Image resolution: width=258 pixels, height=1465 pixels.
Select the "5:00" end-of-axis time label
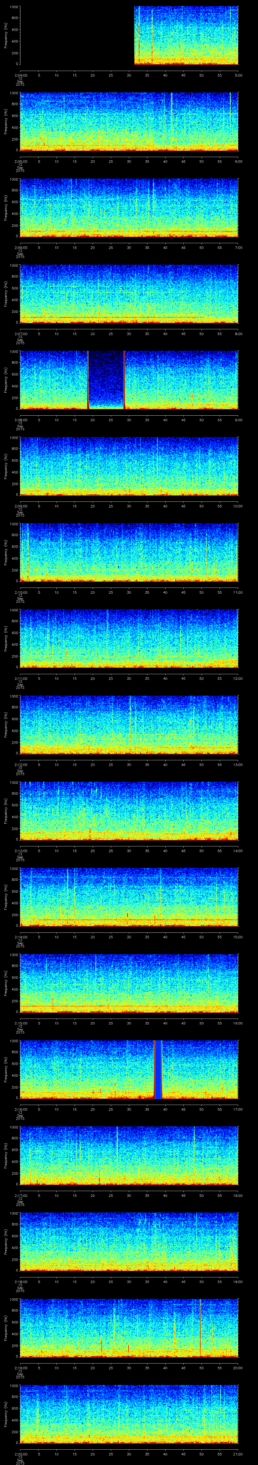tap(238, 75)
